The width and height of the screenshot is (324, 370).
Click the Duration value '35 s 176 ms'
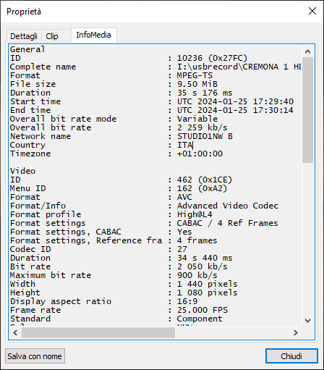pyautogui.click(x=205, y=93)
